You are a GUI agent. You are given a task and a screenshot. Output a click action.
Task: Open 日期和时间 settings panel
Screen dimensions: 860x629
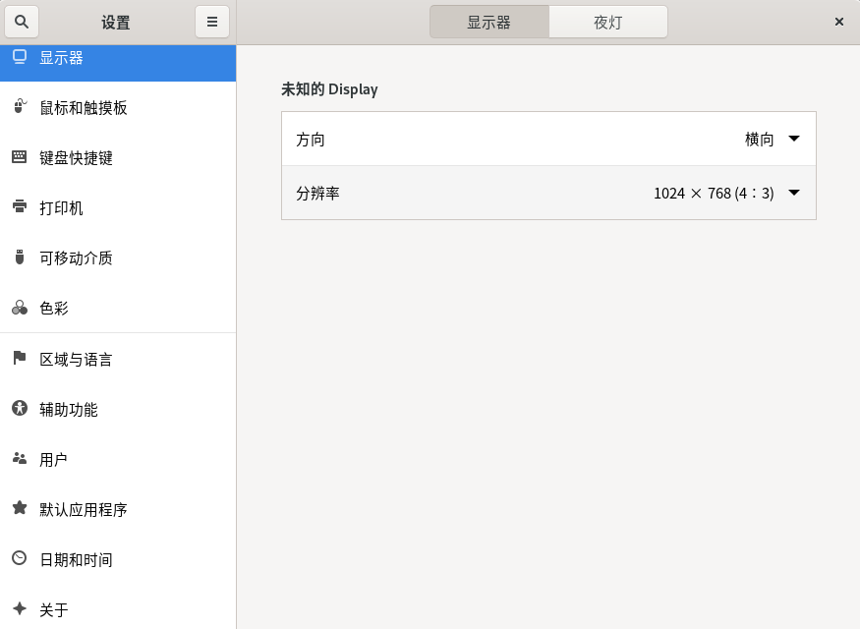[76, 559]
